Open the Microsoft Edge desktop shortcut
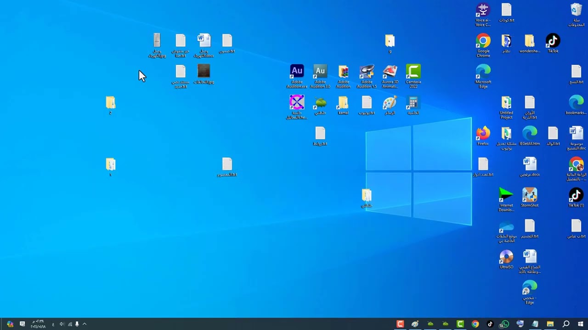The width and height of the screenshot is (588, 330). click(x=483, y=77)
